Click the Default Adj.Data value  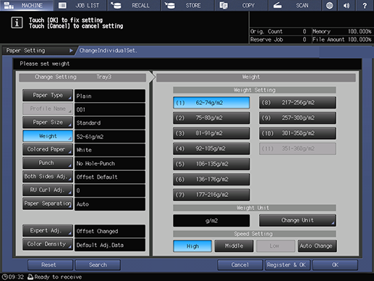[x=110, y=245]
